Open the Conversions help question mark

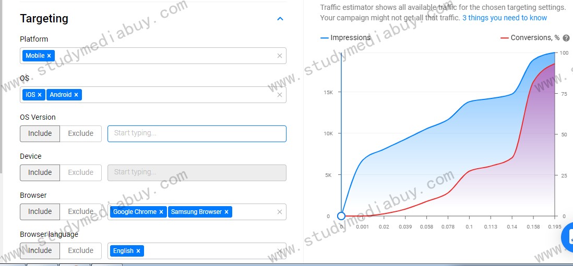pyautogui.click(x=566, y=38)
